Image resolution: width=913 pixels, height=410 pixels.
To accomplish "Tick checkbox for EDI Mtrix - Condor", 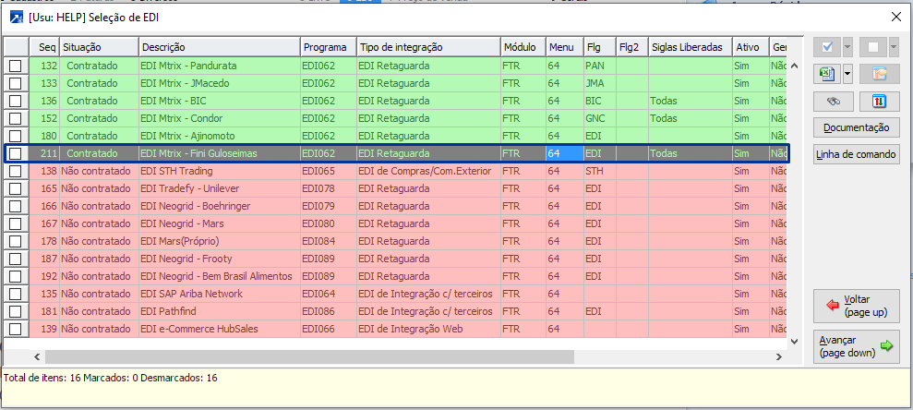I will tap(16, 118).
